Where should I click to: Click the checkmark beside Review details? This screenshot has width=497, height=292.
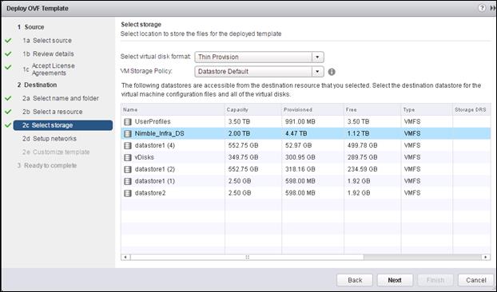click(8, 53)
